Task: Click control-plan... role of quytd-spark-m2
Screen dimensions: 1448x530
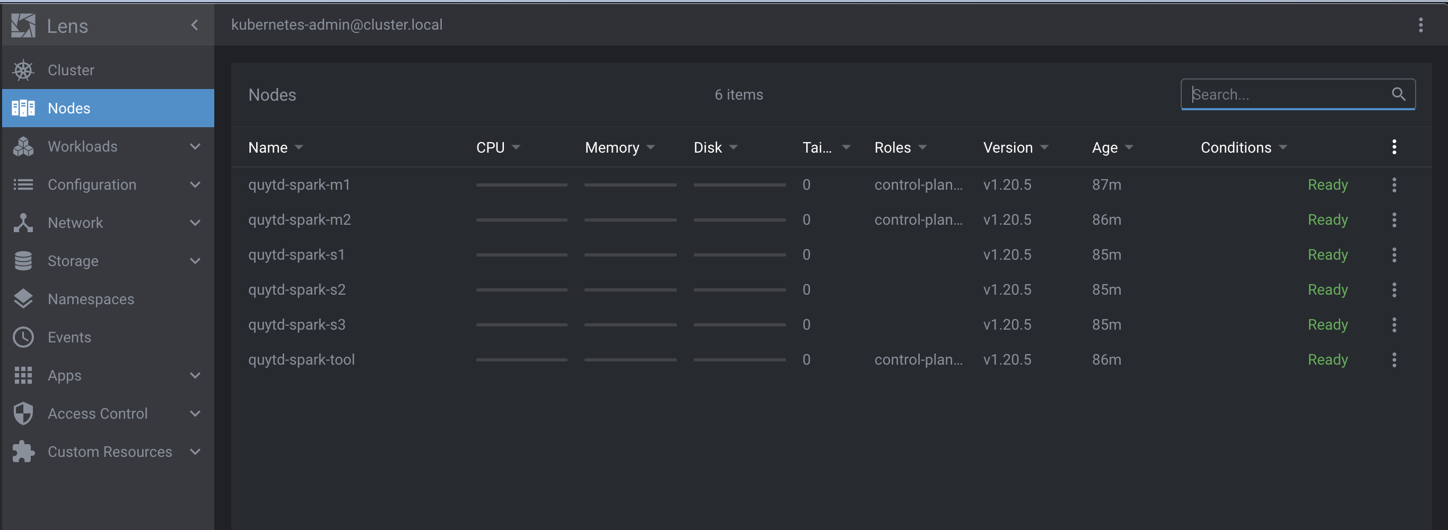Action: [x=919, y=219]
